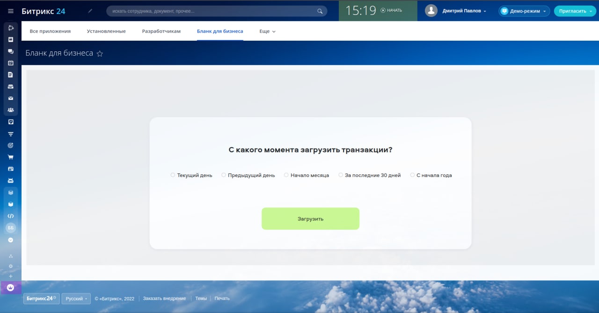599x313 pixels.
Task: Open the developer code brackets icon
Action: (11, 216)
